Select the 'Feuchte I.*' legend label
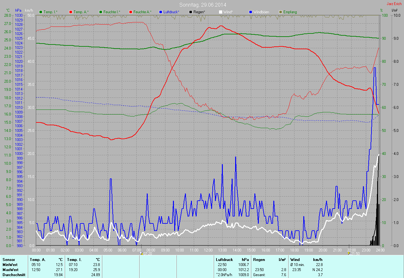This screenshot has height=278, width=404. click(112, 12)
